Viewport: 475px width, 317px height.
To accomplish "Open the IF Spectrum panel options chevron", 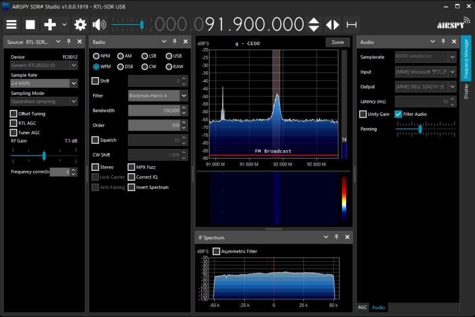I will (326, 237).
